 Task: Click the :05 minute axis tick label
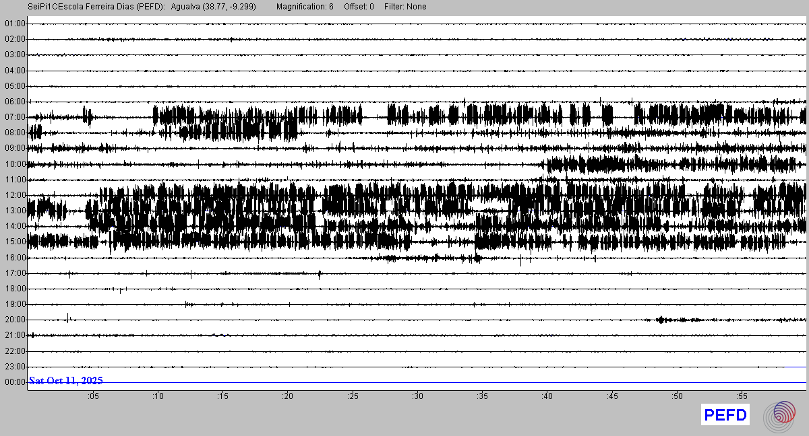pos(93,396)
